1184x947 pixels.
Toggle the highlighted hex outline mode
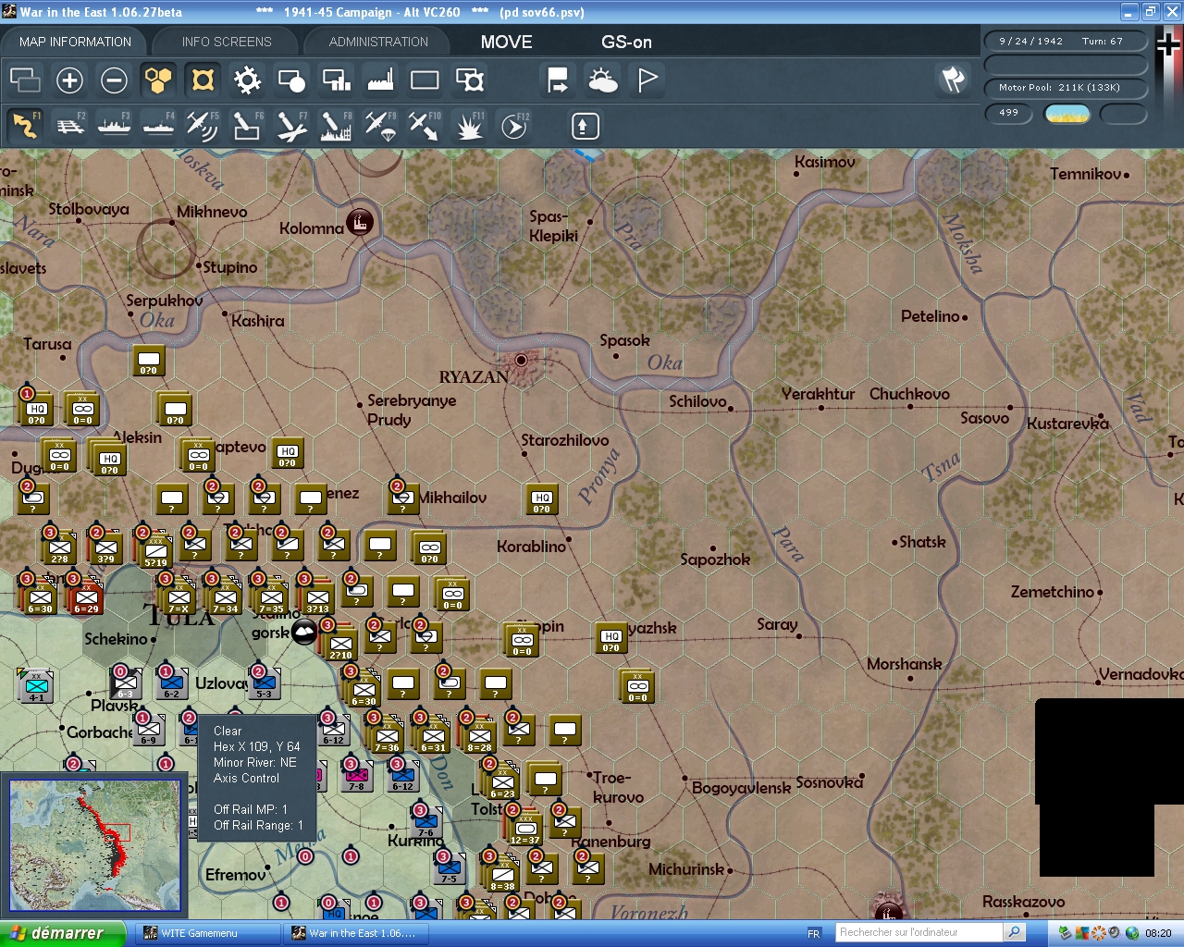coord(203,80)
